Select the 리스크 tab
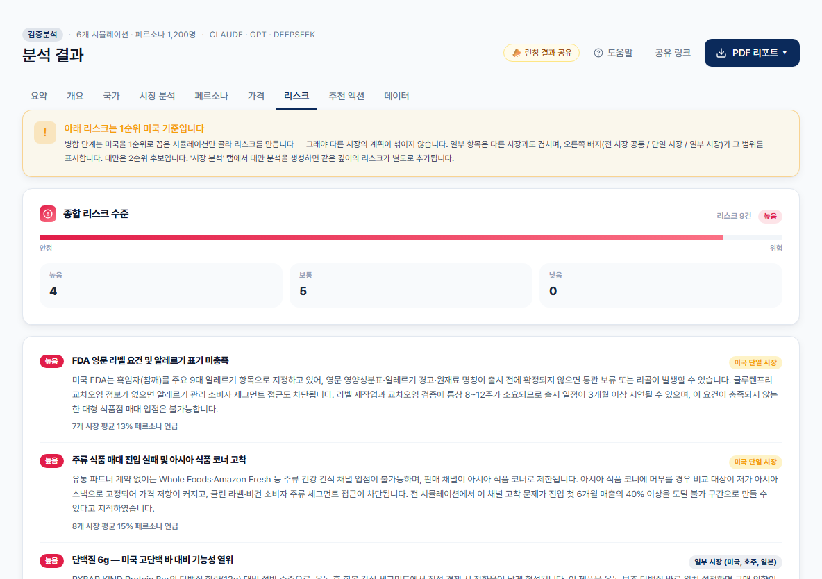This screenshot has height=579, width=822. tap(296, 96)
